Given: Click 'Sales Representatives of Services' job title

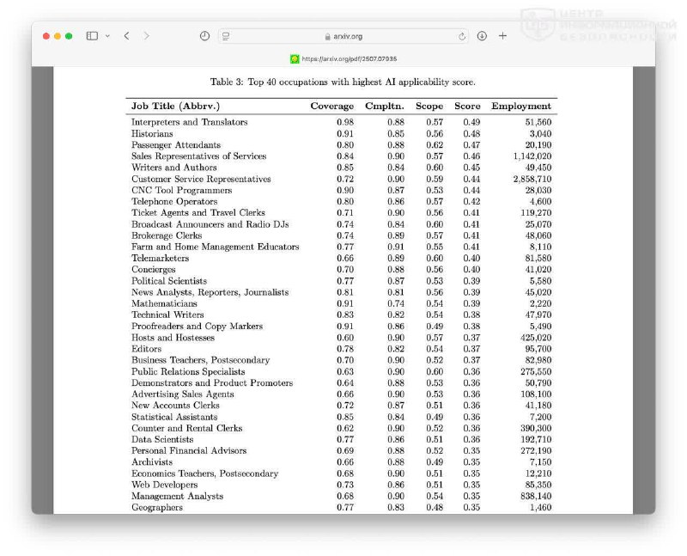Looking at the screenshot, I should (198, 156).
